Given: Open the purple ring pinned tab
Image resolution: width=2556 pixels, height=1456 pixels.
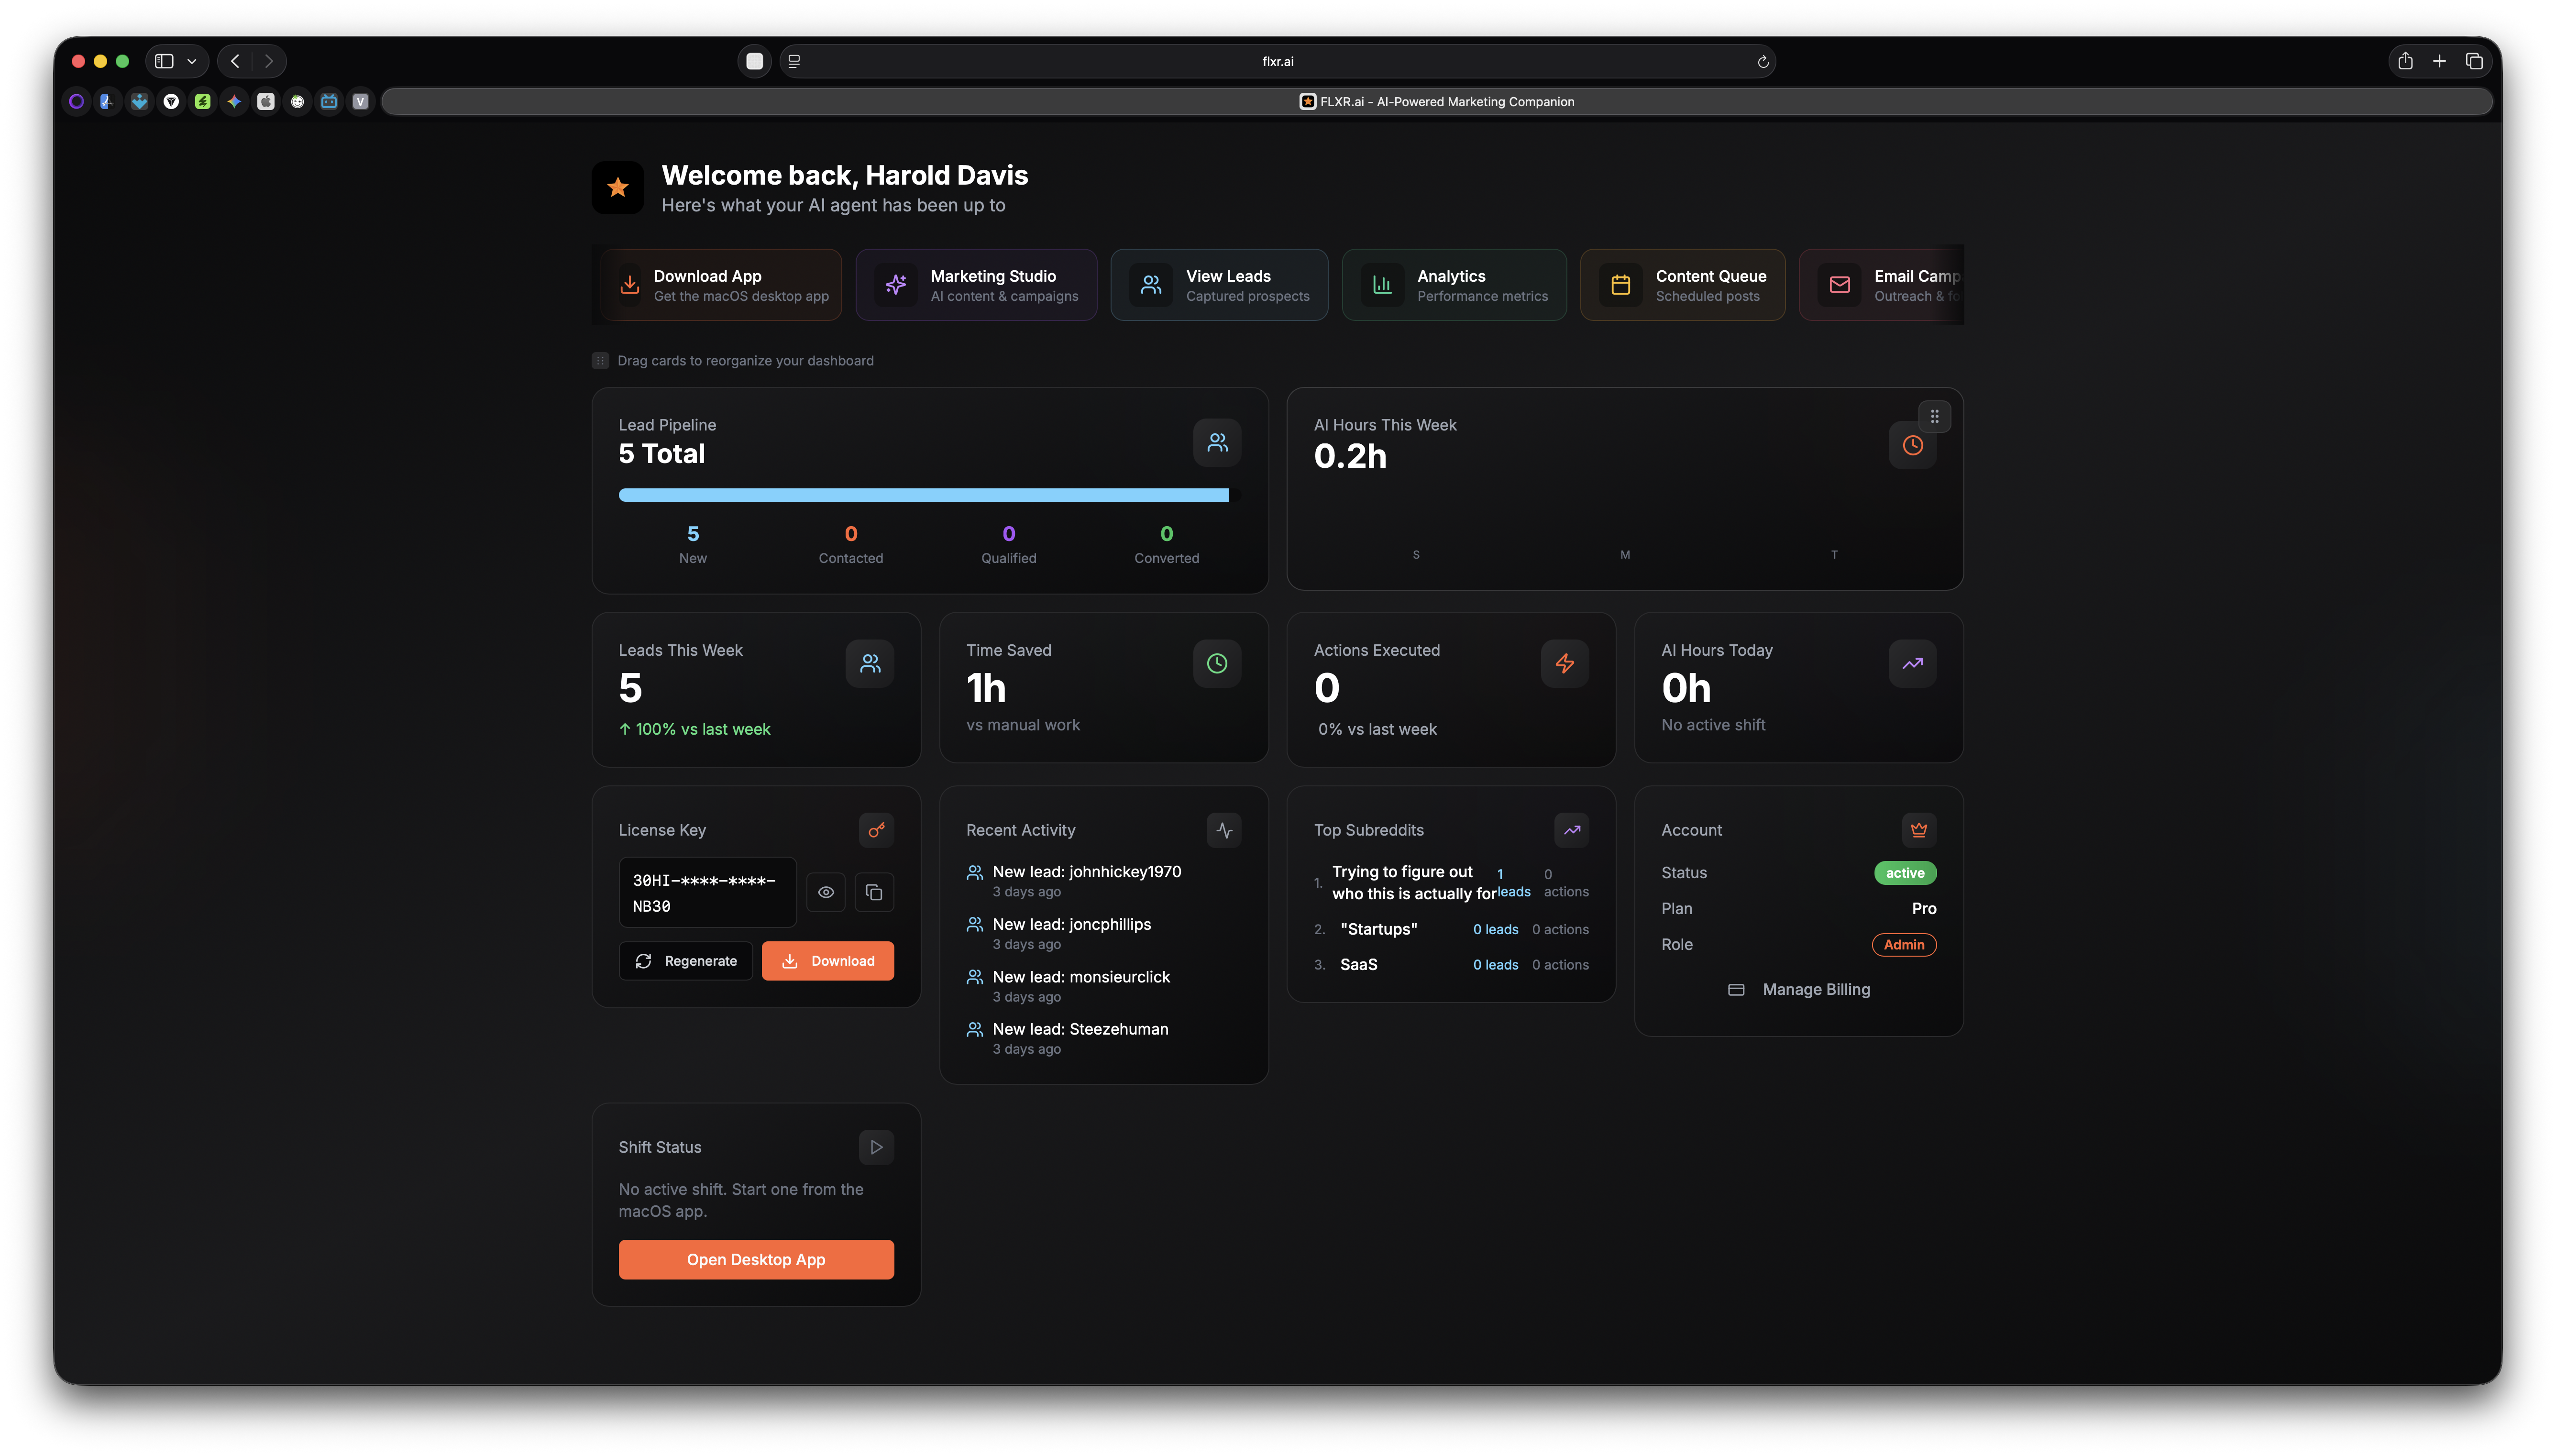Looking at the screenshot, I should coord(76,101).
